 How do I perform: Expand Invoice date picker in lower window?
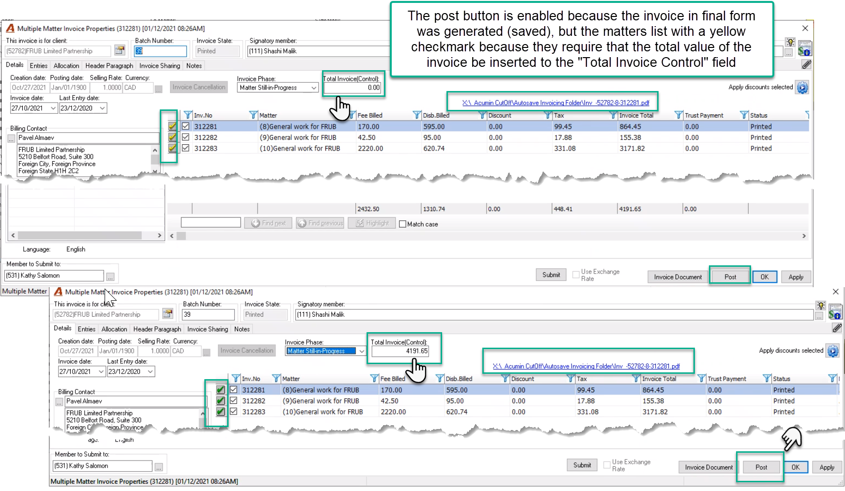[101, 371]
